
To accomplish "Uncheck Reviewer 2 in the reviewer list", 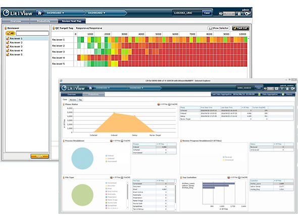I will 8,42.
